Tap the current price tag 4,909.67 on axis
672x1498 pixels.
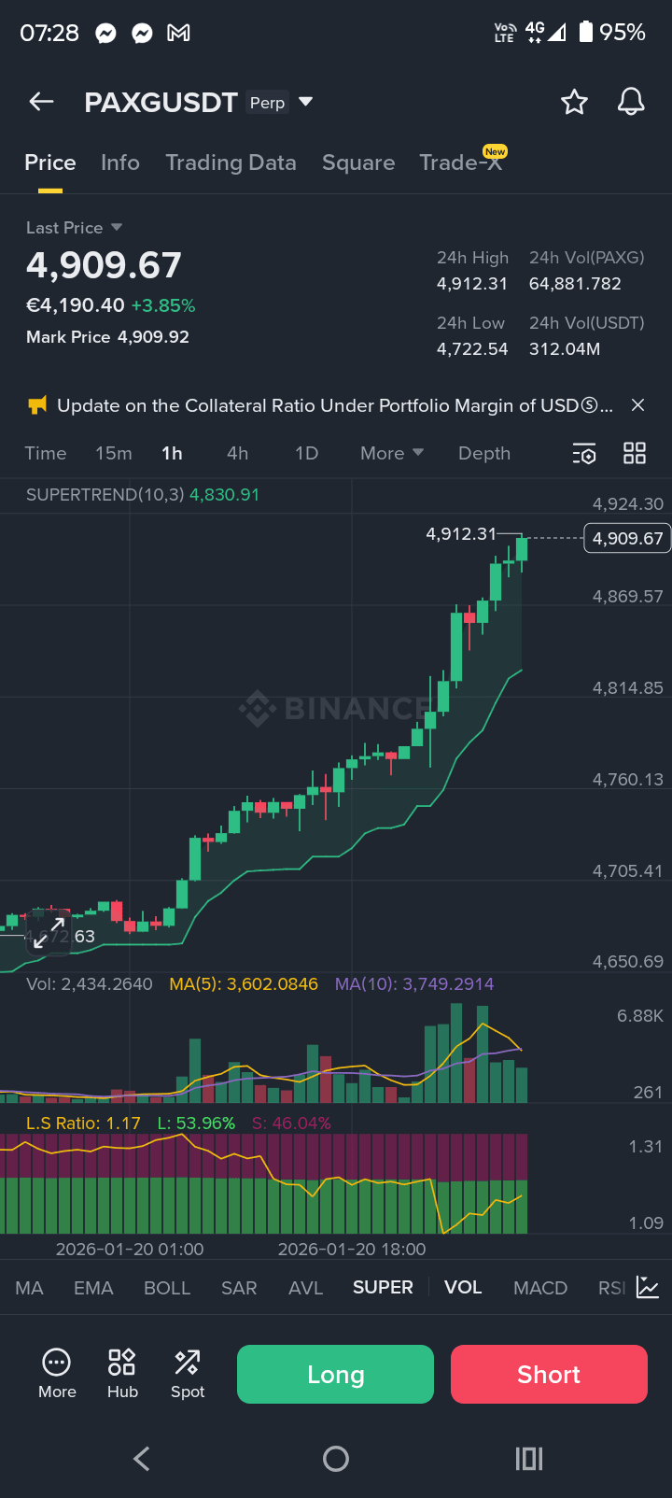tap(627, 538)
